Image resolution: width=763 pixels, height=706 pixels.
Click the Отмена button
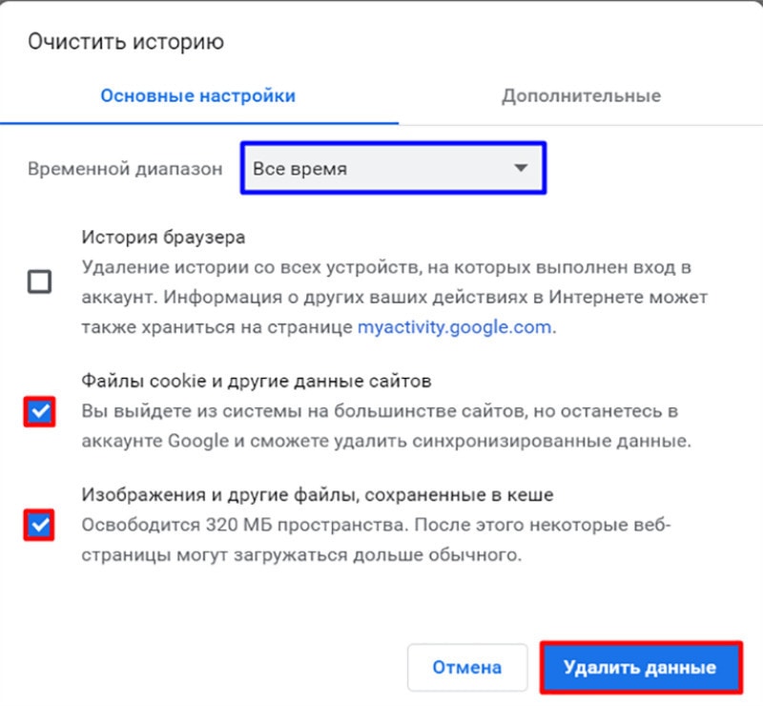pos(467,667)
